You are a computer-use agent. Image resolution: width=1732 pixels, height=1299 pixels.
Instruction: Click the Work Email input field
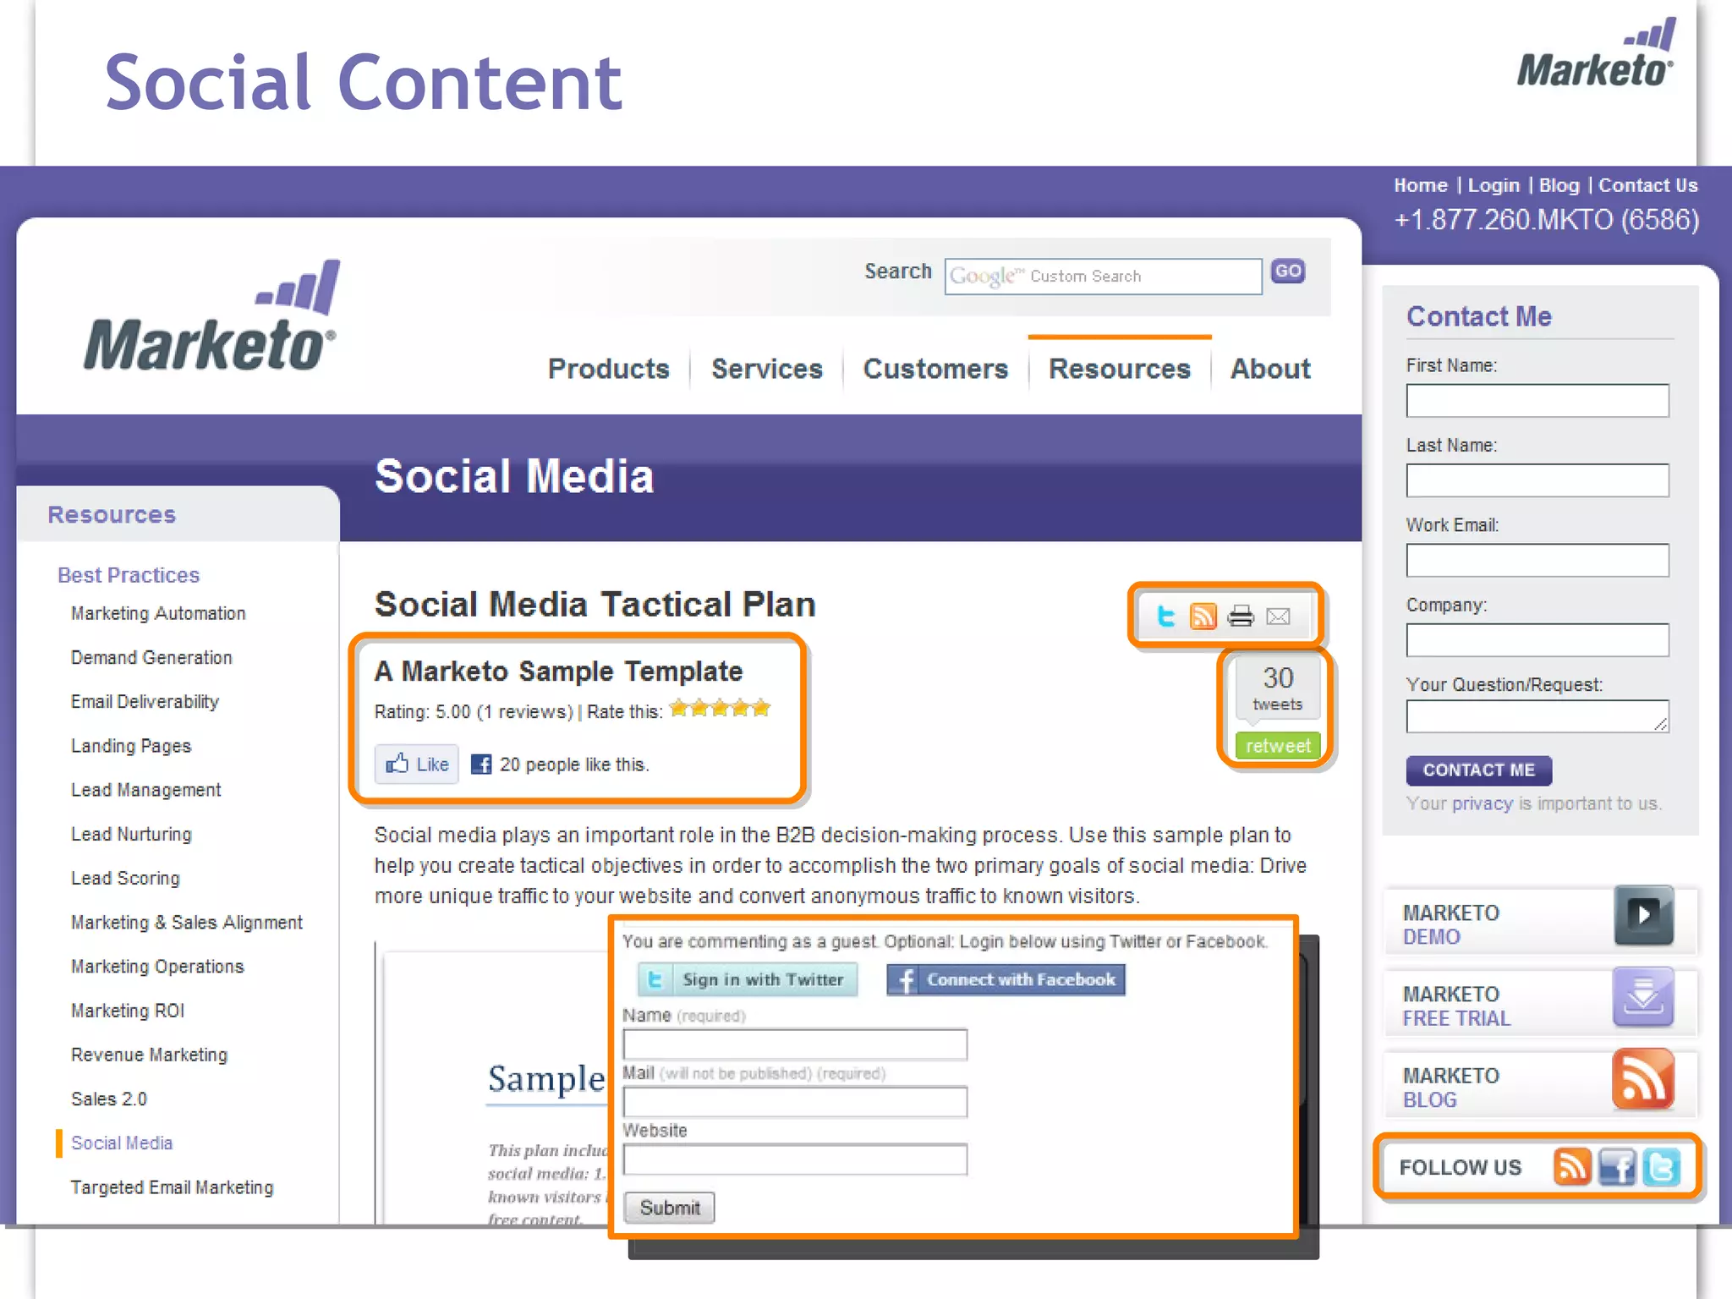(1537, 560)
